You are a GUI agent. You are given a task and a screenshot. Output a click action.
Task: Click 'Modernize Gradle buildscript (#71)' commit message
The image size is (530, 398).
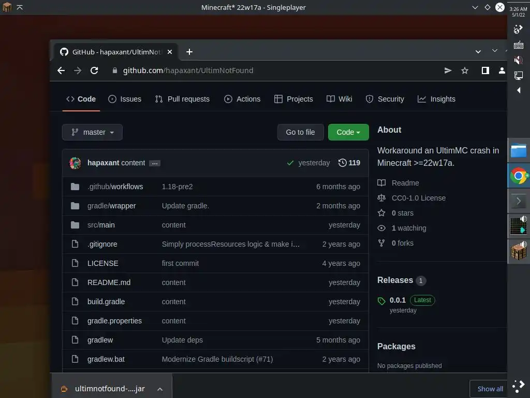[217, 359]
